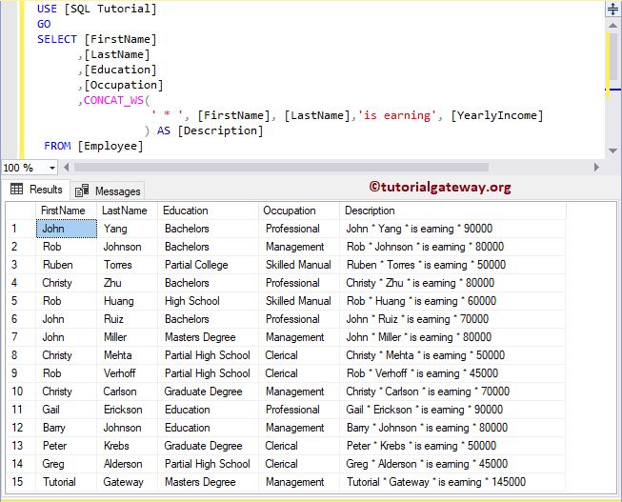
Task: Click the cell Gail
Action: [67, 410]
